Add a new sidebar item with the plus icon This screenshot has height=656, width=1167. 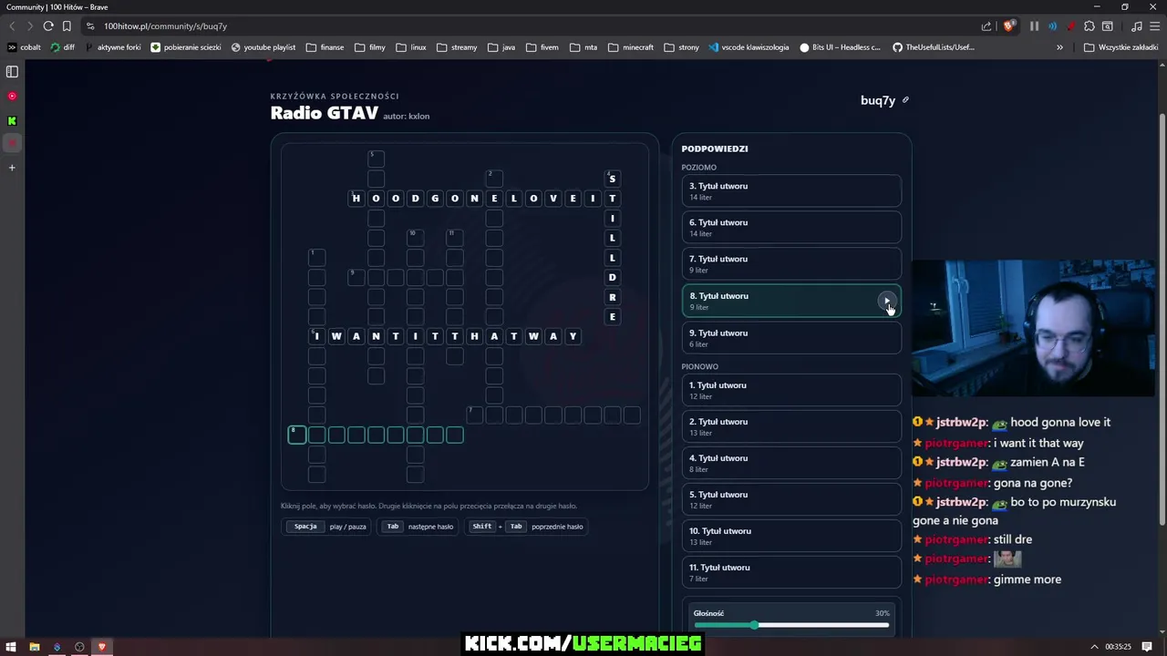[x=12, y=168]
